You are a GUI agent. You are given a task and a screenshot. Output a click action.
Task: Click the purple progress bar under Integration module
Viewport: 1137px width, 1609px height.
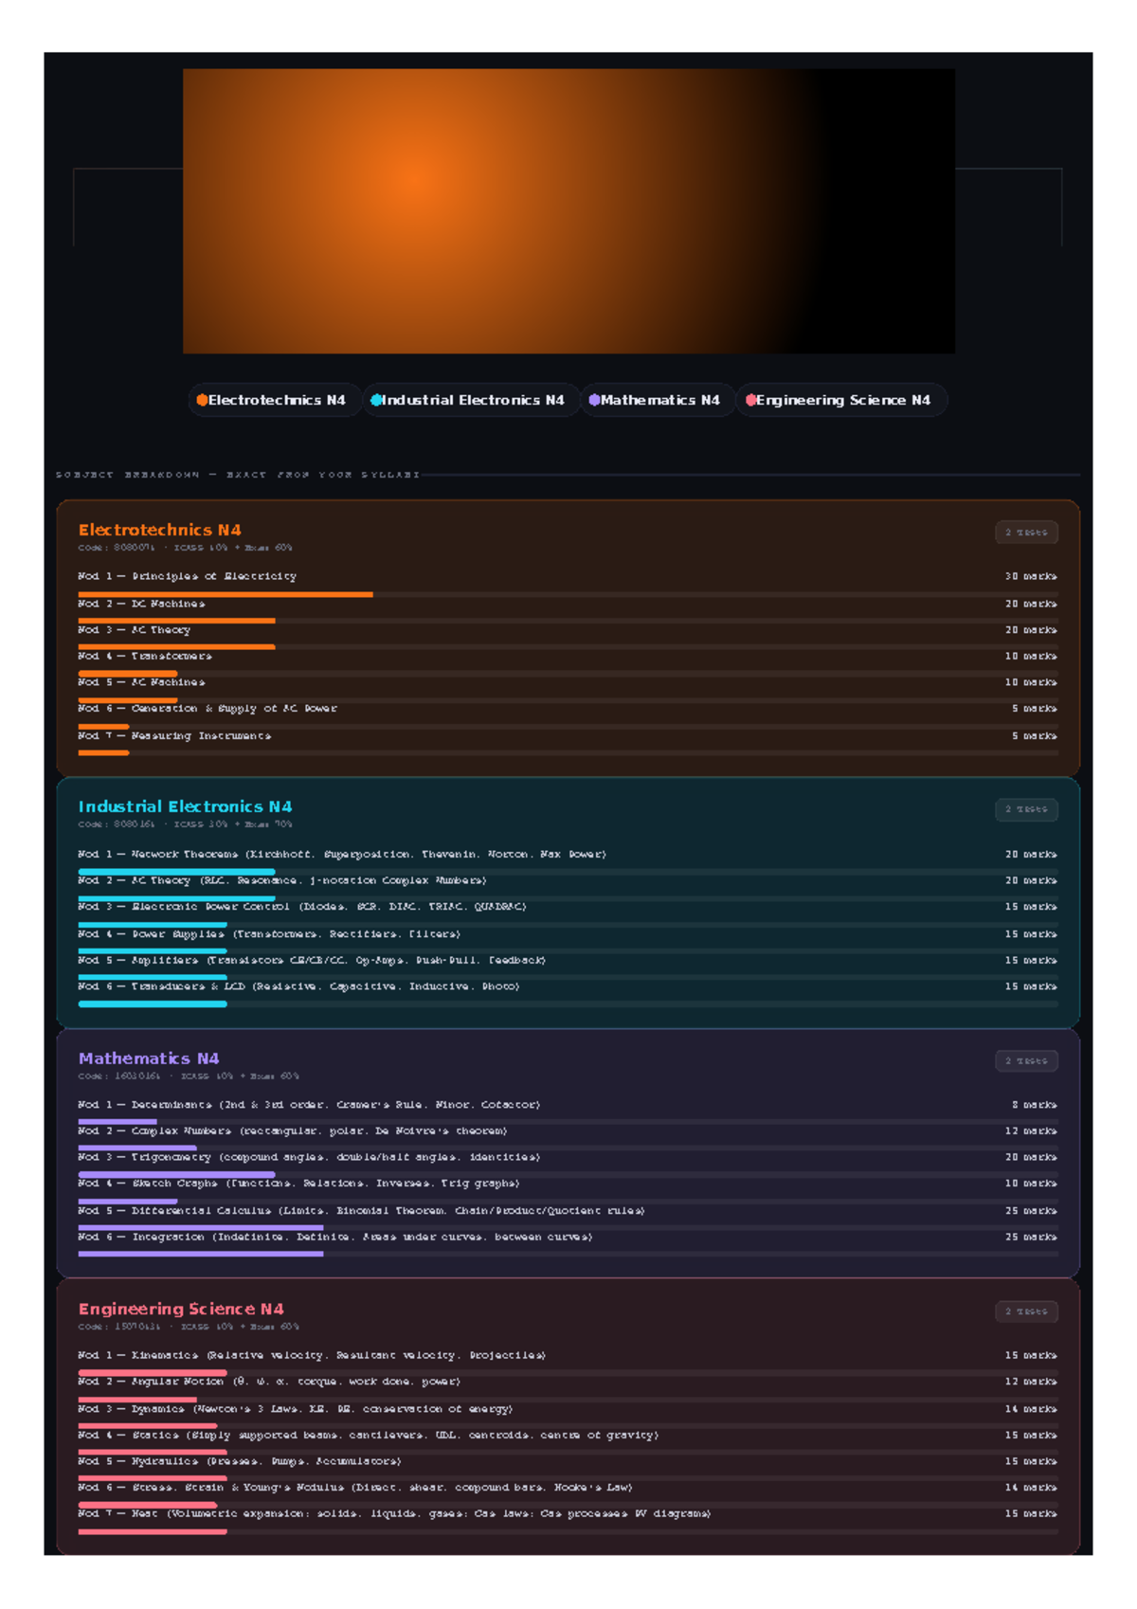click(201, 1254)
